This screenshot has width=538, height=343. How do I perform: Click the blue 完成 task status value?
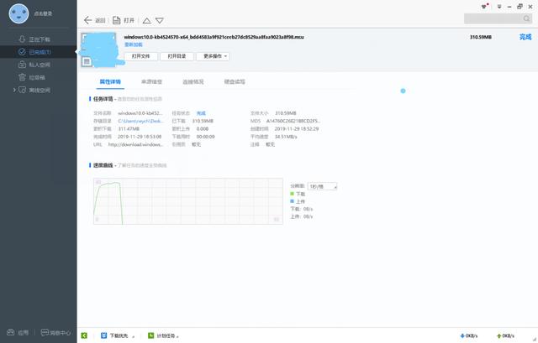click(201, 113)
